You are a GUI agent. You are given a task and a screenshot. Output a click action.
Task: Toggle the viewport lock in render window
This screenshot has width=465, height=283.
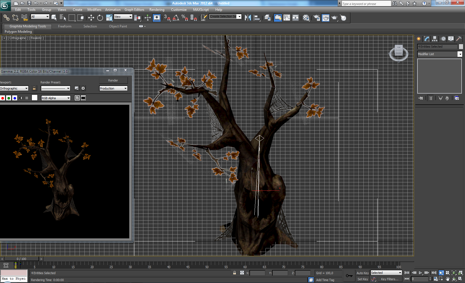pyautogui.click(x=34, y=88)
